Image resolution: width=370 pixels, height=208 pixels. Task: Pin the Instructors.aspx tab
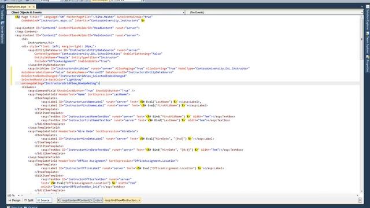(29, 7)
